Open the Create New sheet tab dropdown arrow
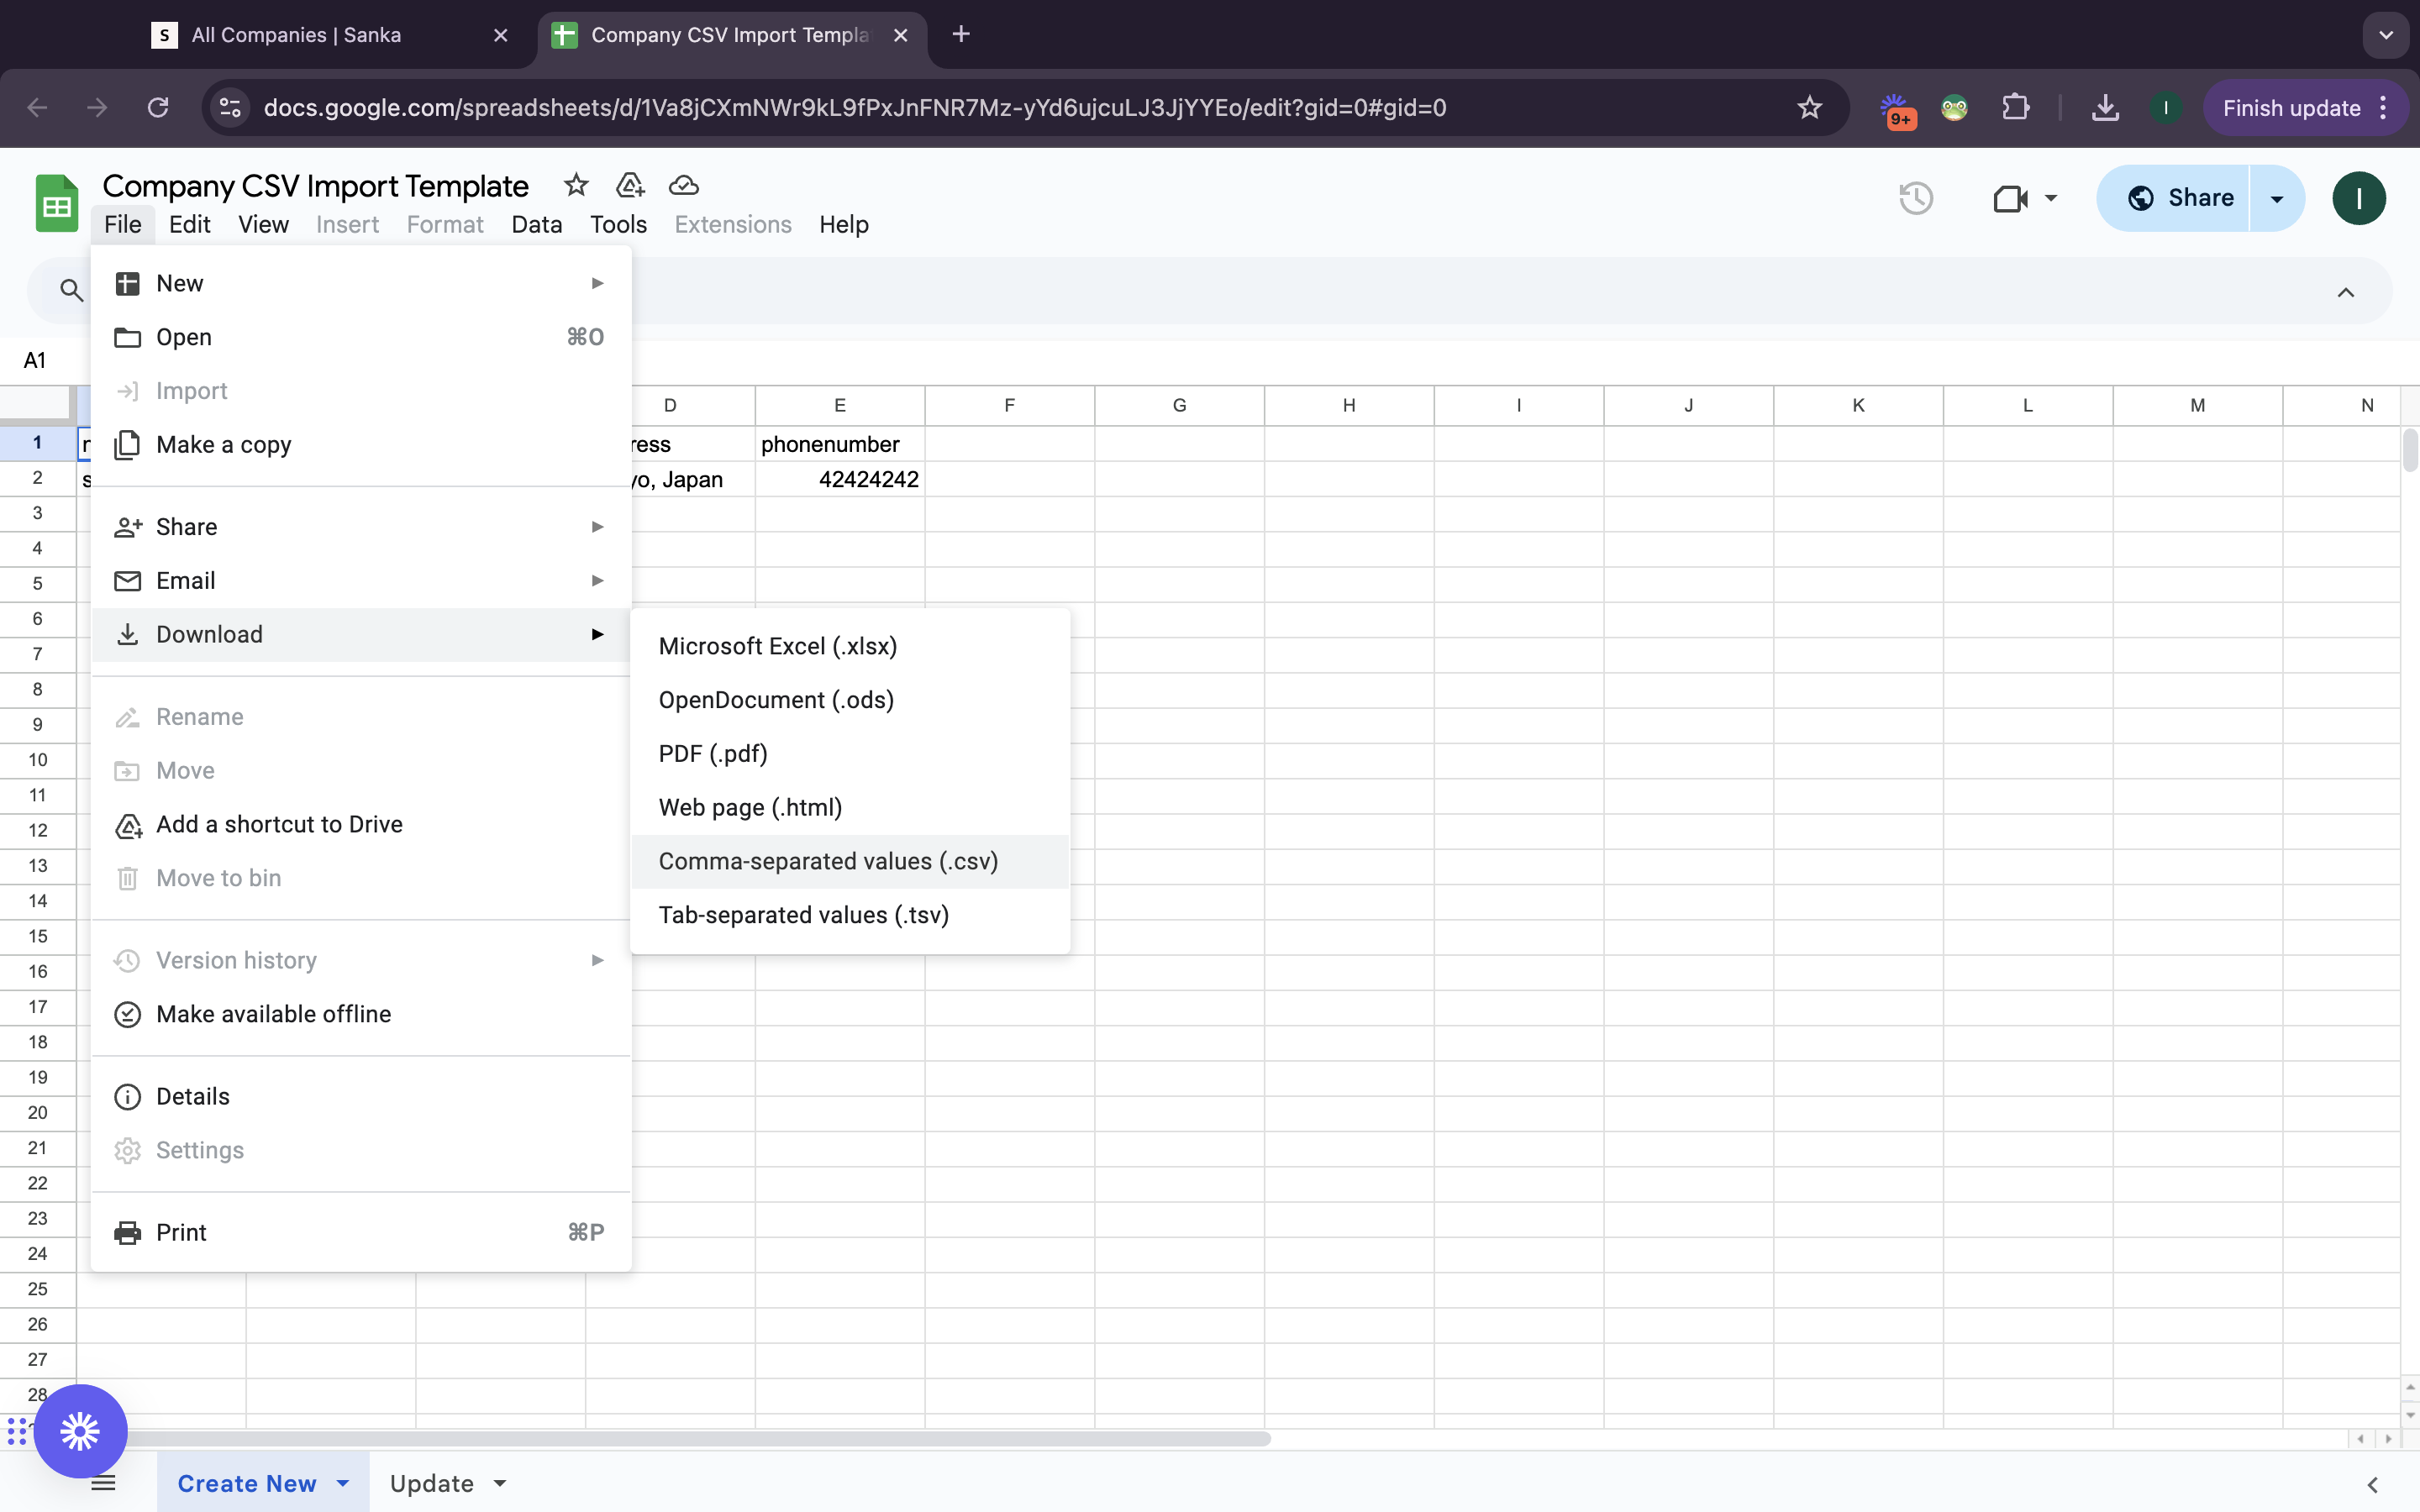2420x1512 pixels. 343,1483
